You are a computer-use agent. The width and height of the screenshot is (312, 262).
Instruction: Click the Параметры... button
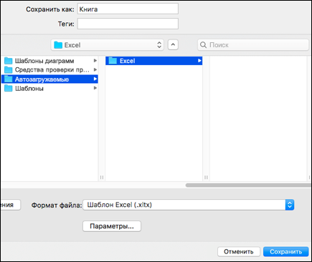tap(112, 226)
